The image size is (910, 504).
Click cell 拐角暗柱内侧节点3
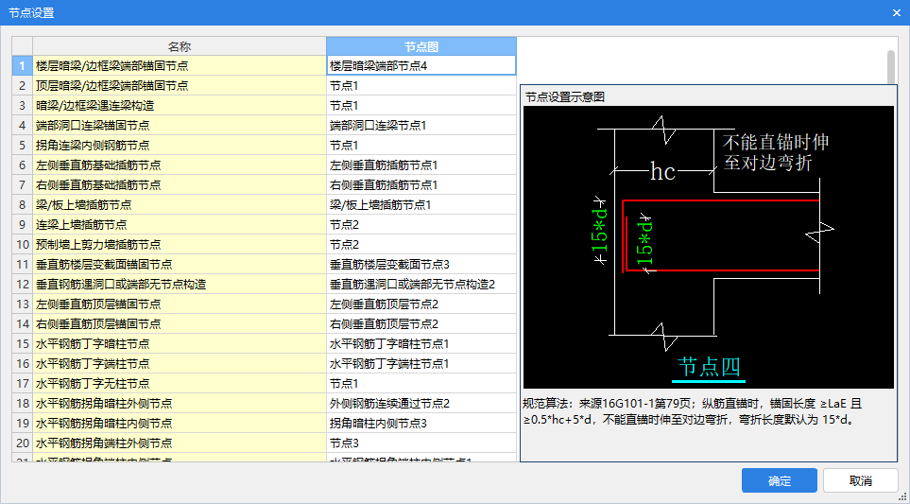pyautogui.click(x=421, y=424)
